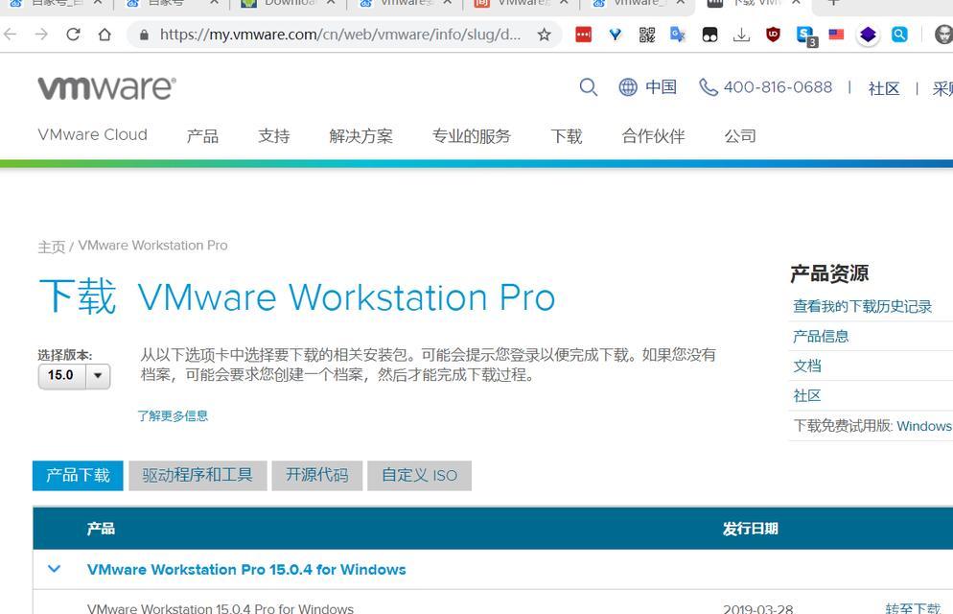Viewport: 953px width, 614px height.
Task: Click the Windows free trial download link
Action: [x=924, y=426]
